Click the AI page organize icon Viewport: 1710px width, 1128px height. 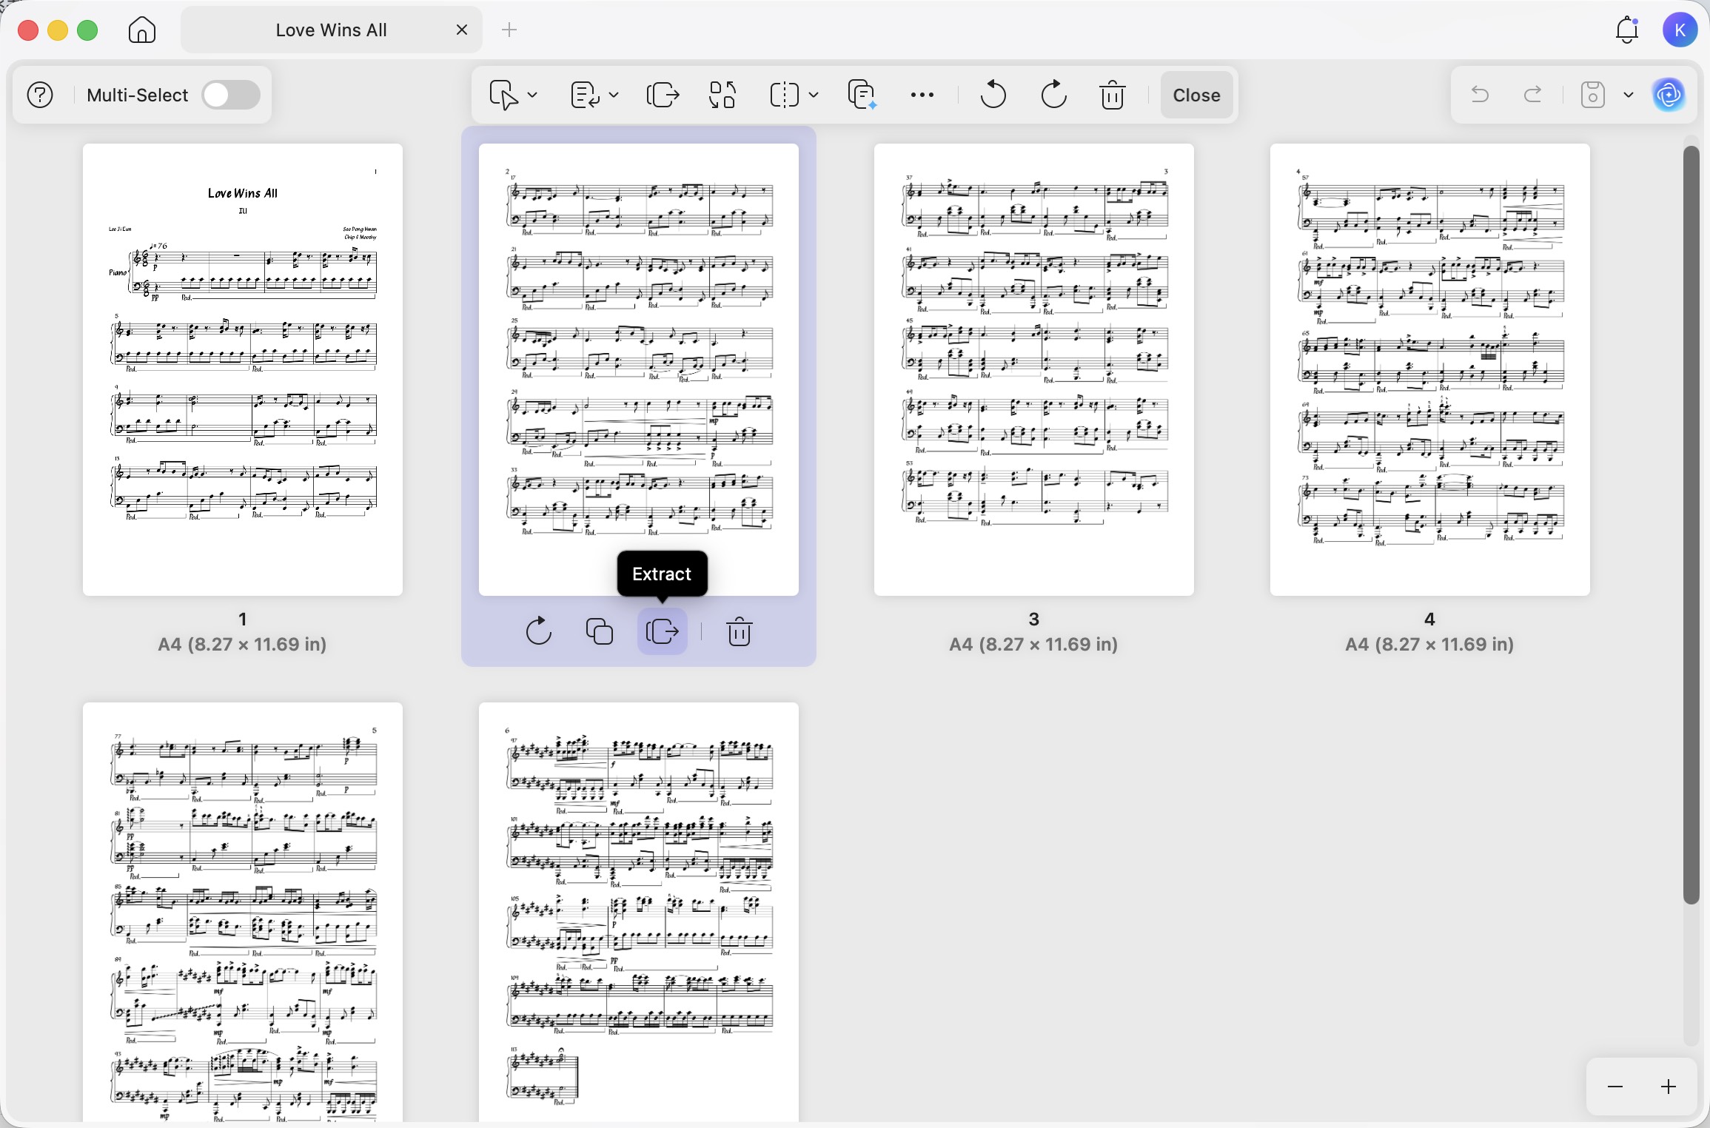pos(862,95)
